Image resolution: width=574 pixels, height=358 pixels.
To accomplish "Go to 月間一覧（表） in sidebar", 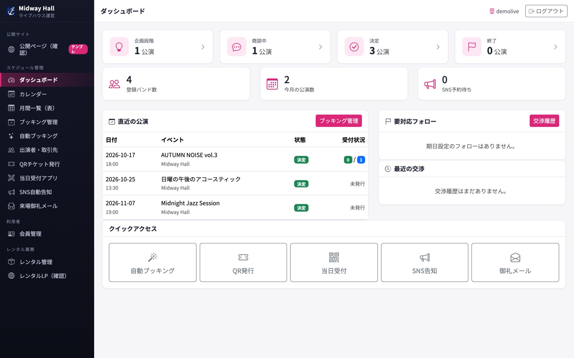I will 47,108.
